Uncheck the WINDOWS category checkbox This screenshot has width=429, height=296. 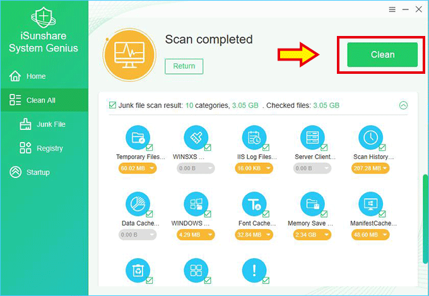[x=208, y=214]
